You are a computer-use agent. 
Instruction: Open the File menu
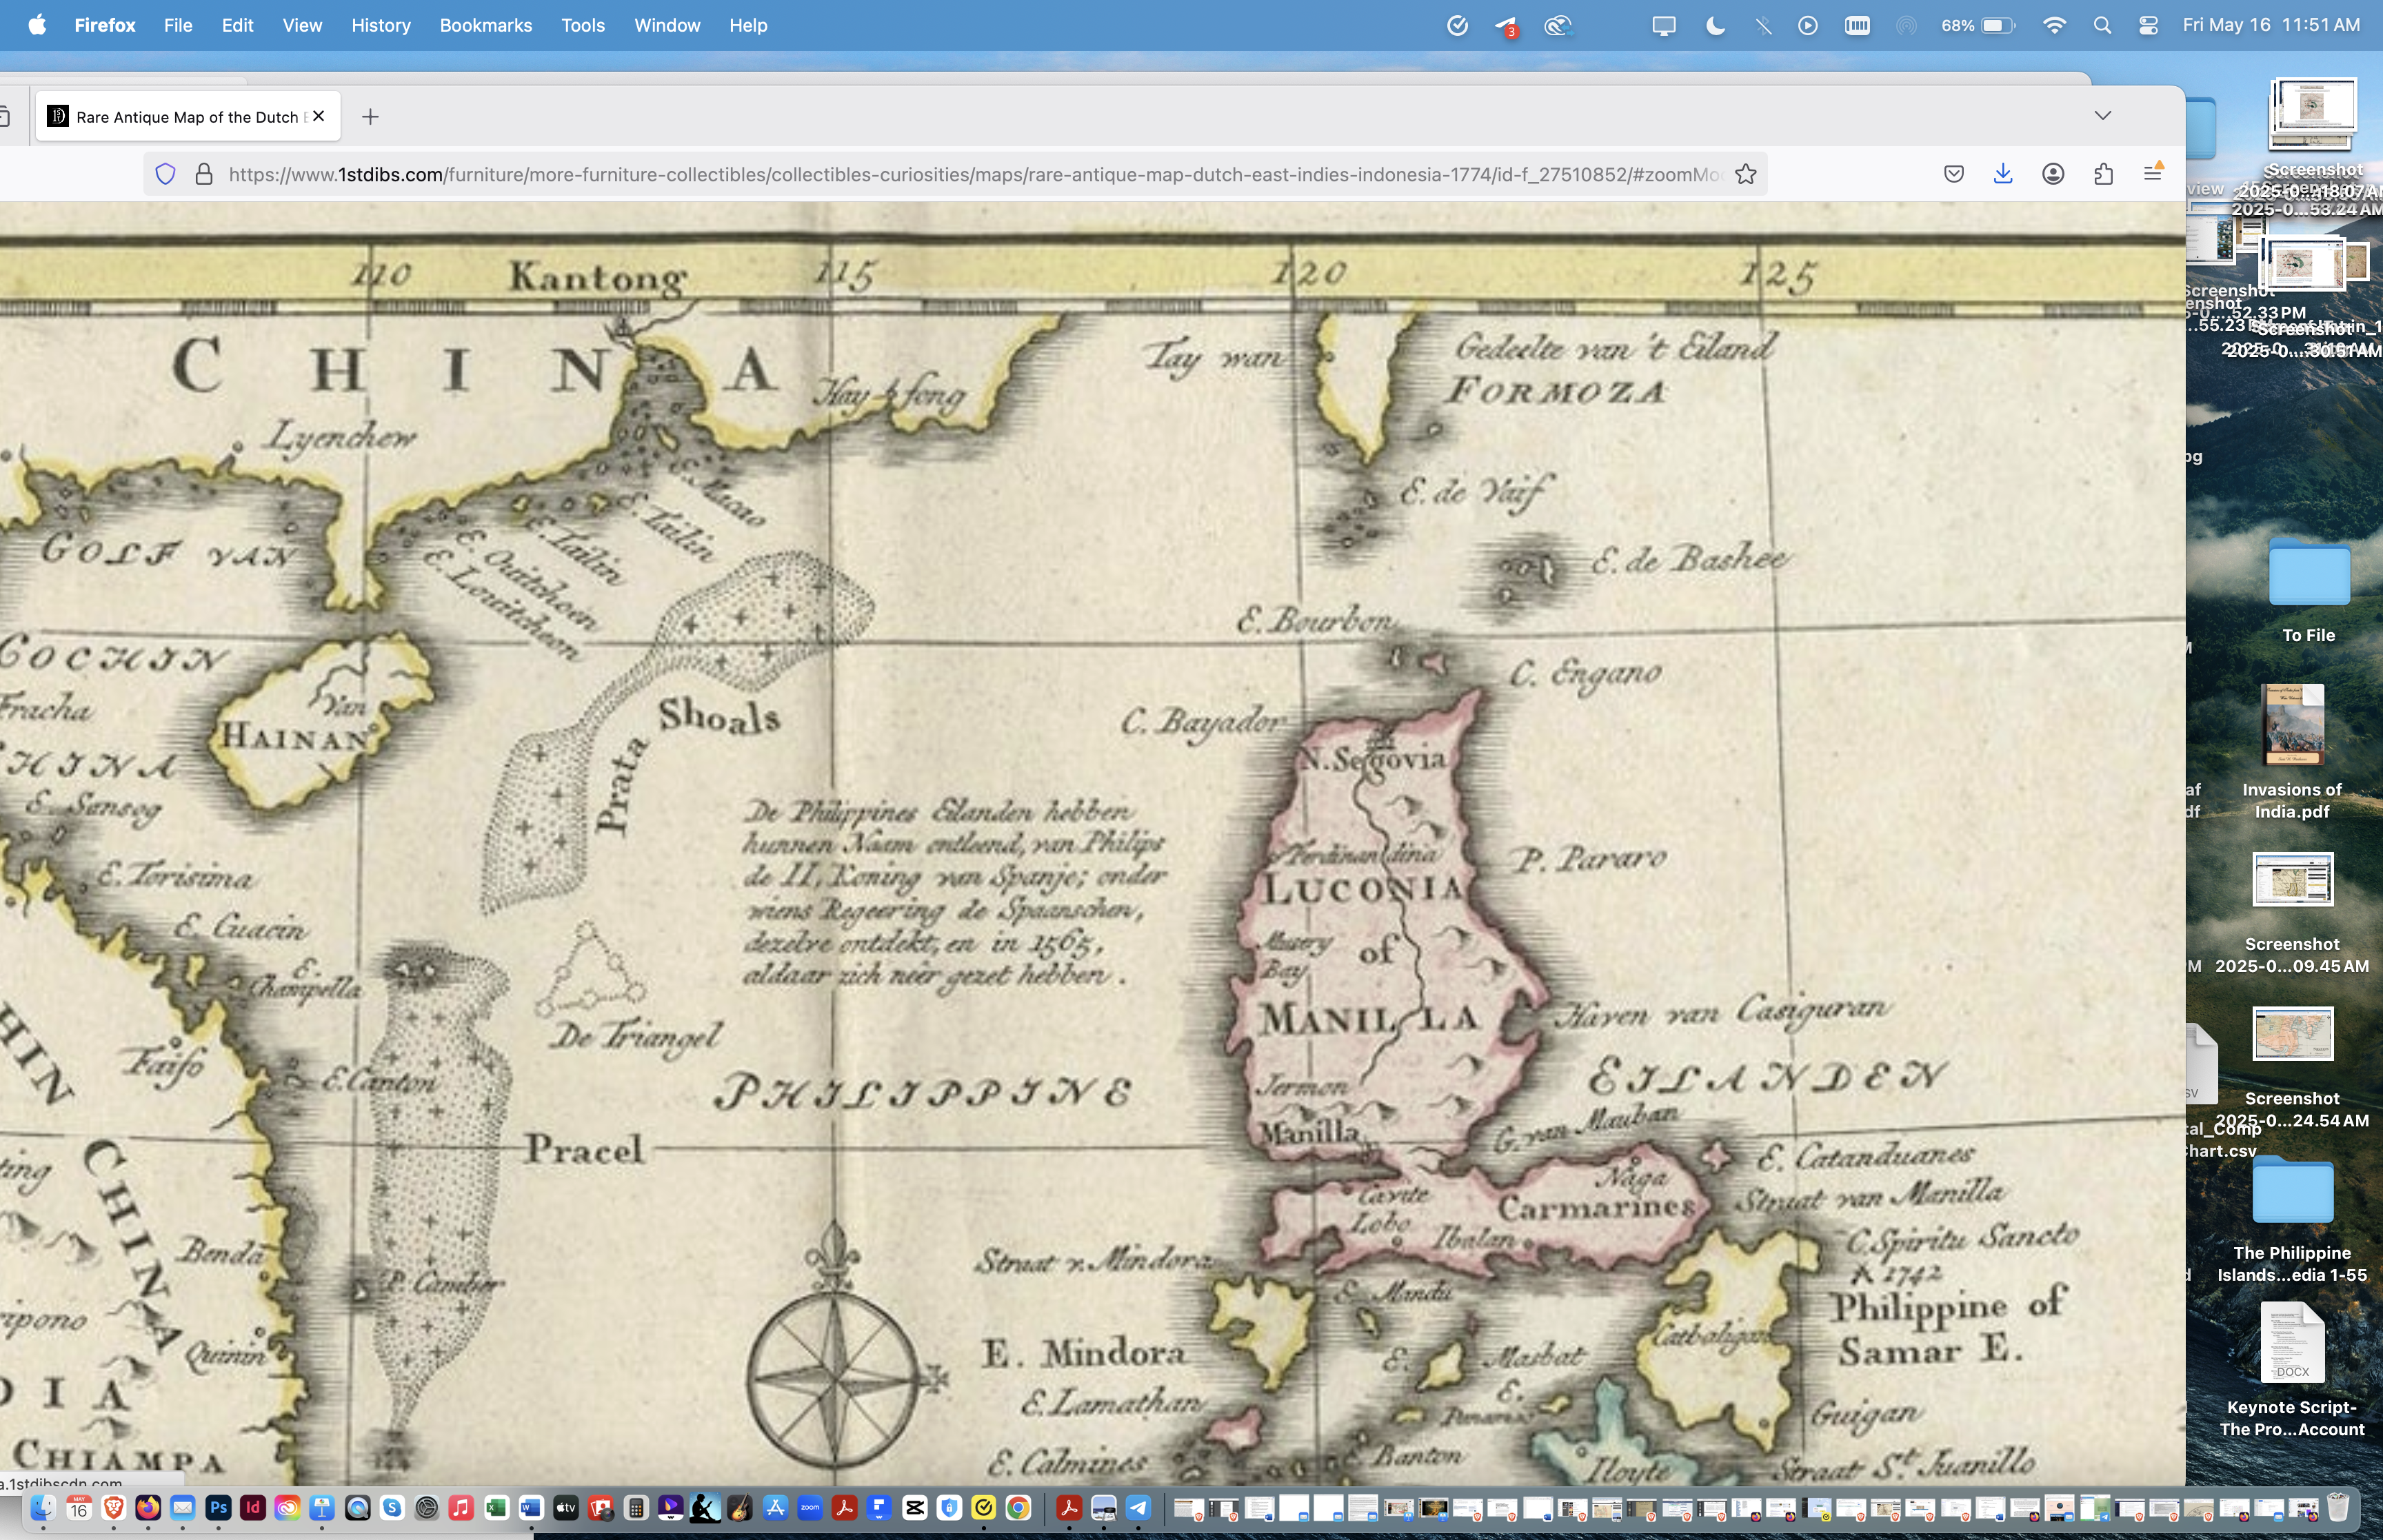tap(178, 25)
